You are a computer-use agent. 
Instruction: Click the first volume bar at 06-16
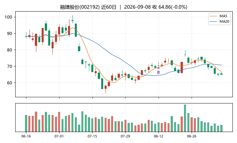pos(26,123)
